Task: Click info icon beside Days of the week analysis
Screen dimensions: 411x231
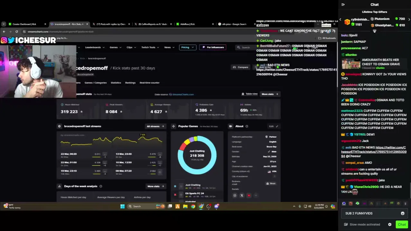Action: click(x=101, y=186)
